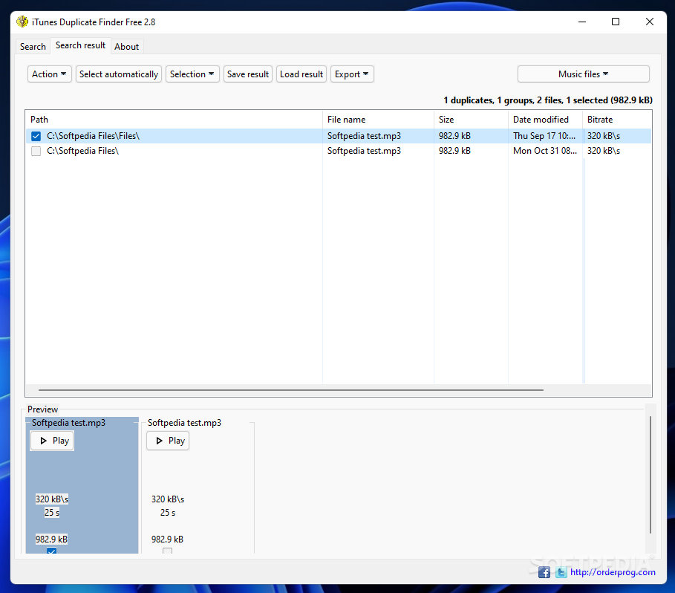Viewport: 675px width, 593px height.
Task: Sort by the Date modified column header
Action: (546, 120)
